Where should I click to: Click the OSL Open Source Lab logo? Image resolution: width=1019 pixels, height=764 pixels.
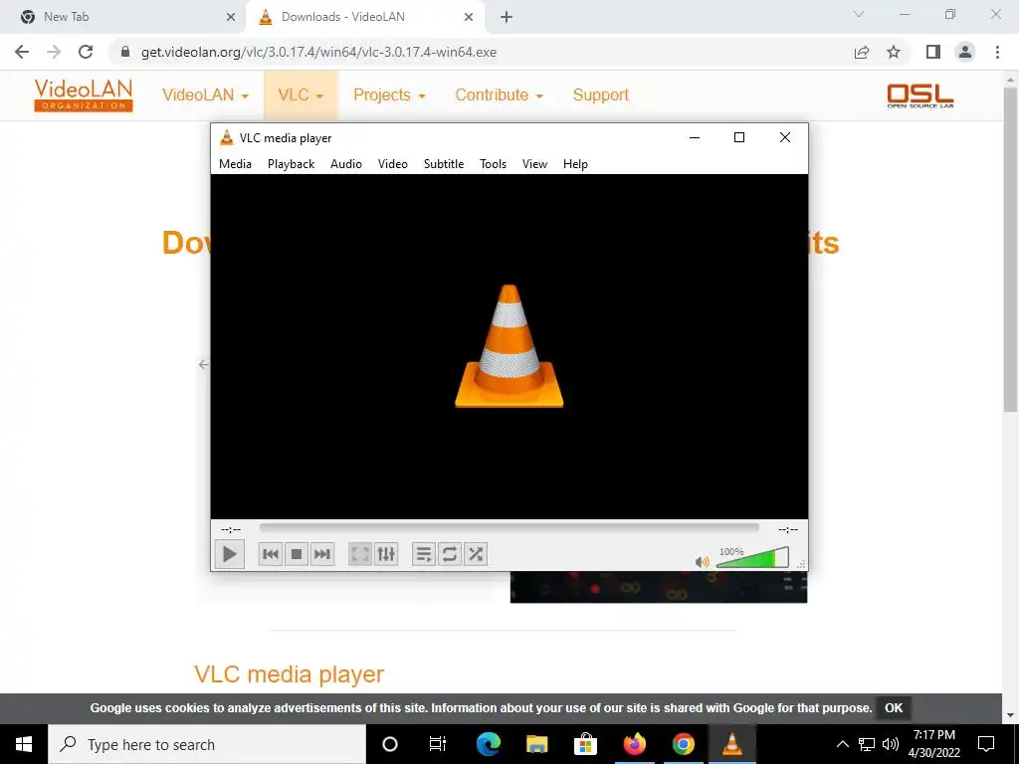point(920,95)
